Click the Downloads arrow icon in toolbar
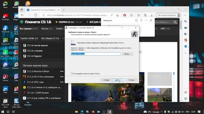 pyautogui.click(x=152, y=15)
